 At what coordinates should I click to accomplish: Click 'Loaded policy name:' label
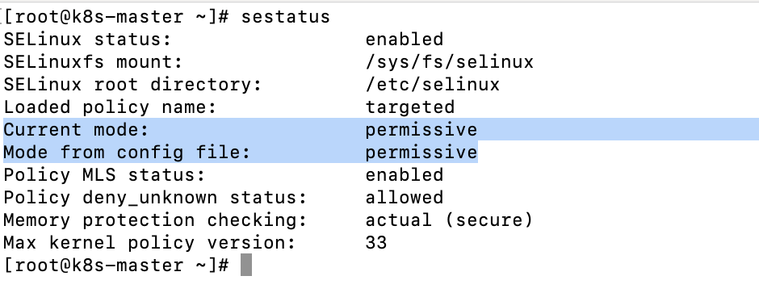click(x=110, y=107)
